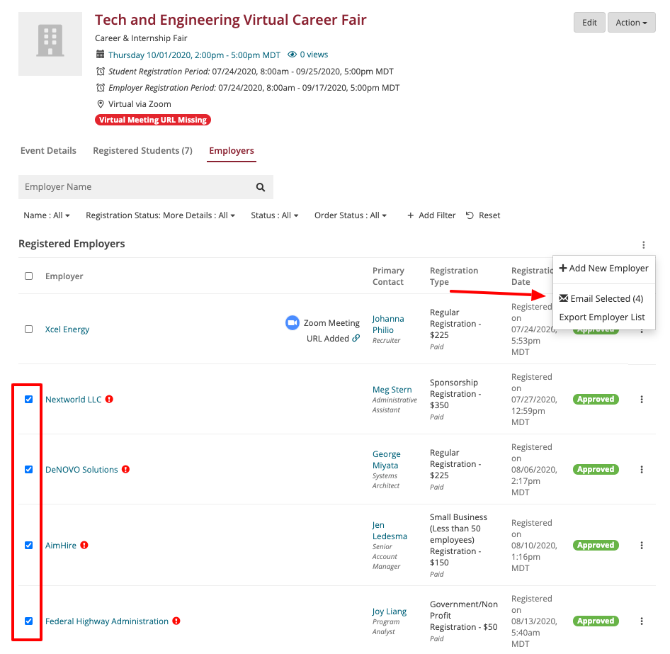Toggle the select-all employers checkbox
This screenshot has height=654, width=670.
29,276
